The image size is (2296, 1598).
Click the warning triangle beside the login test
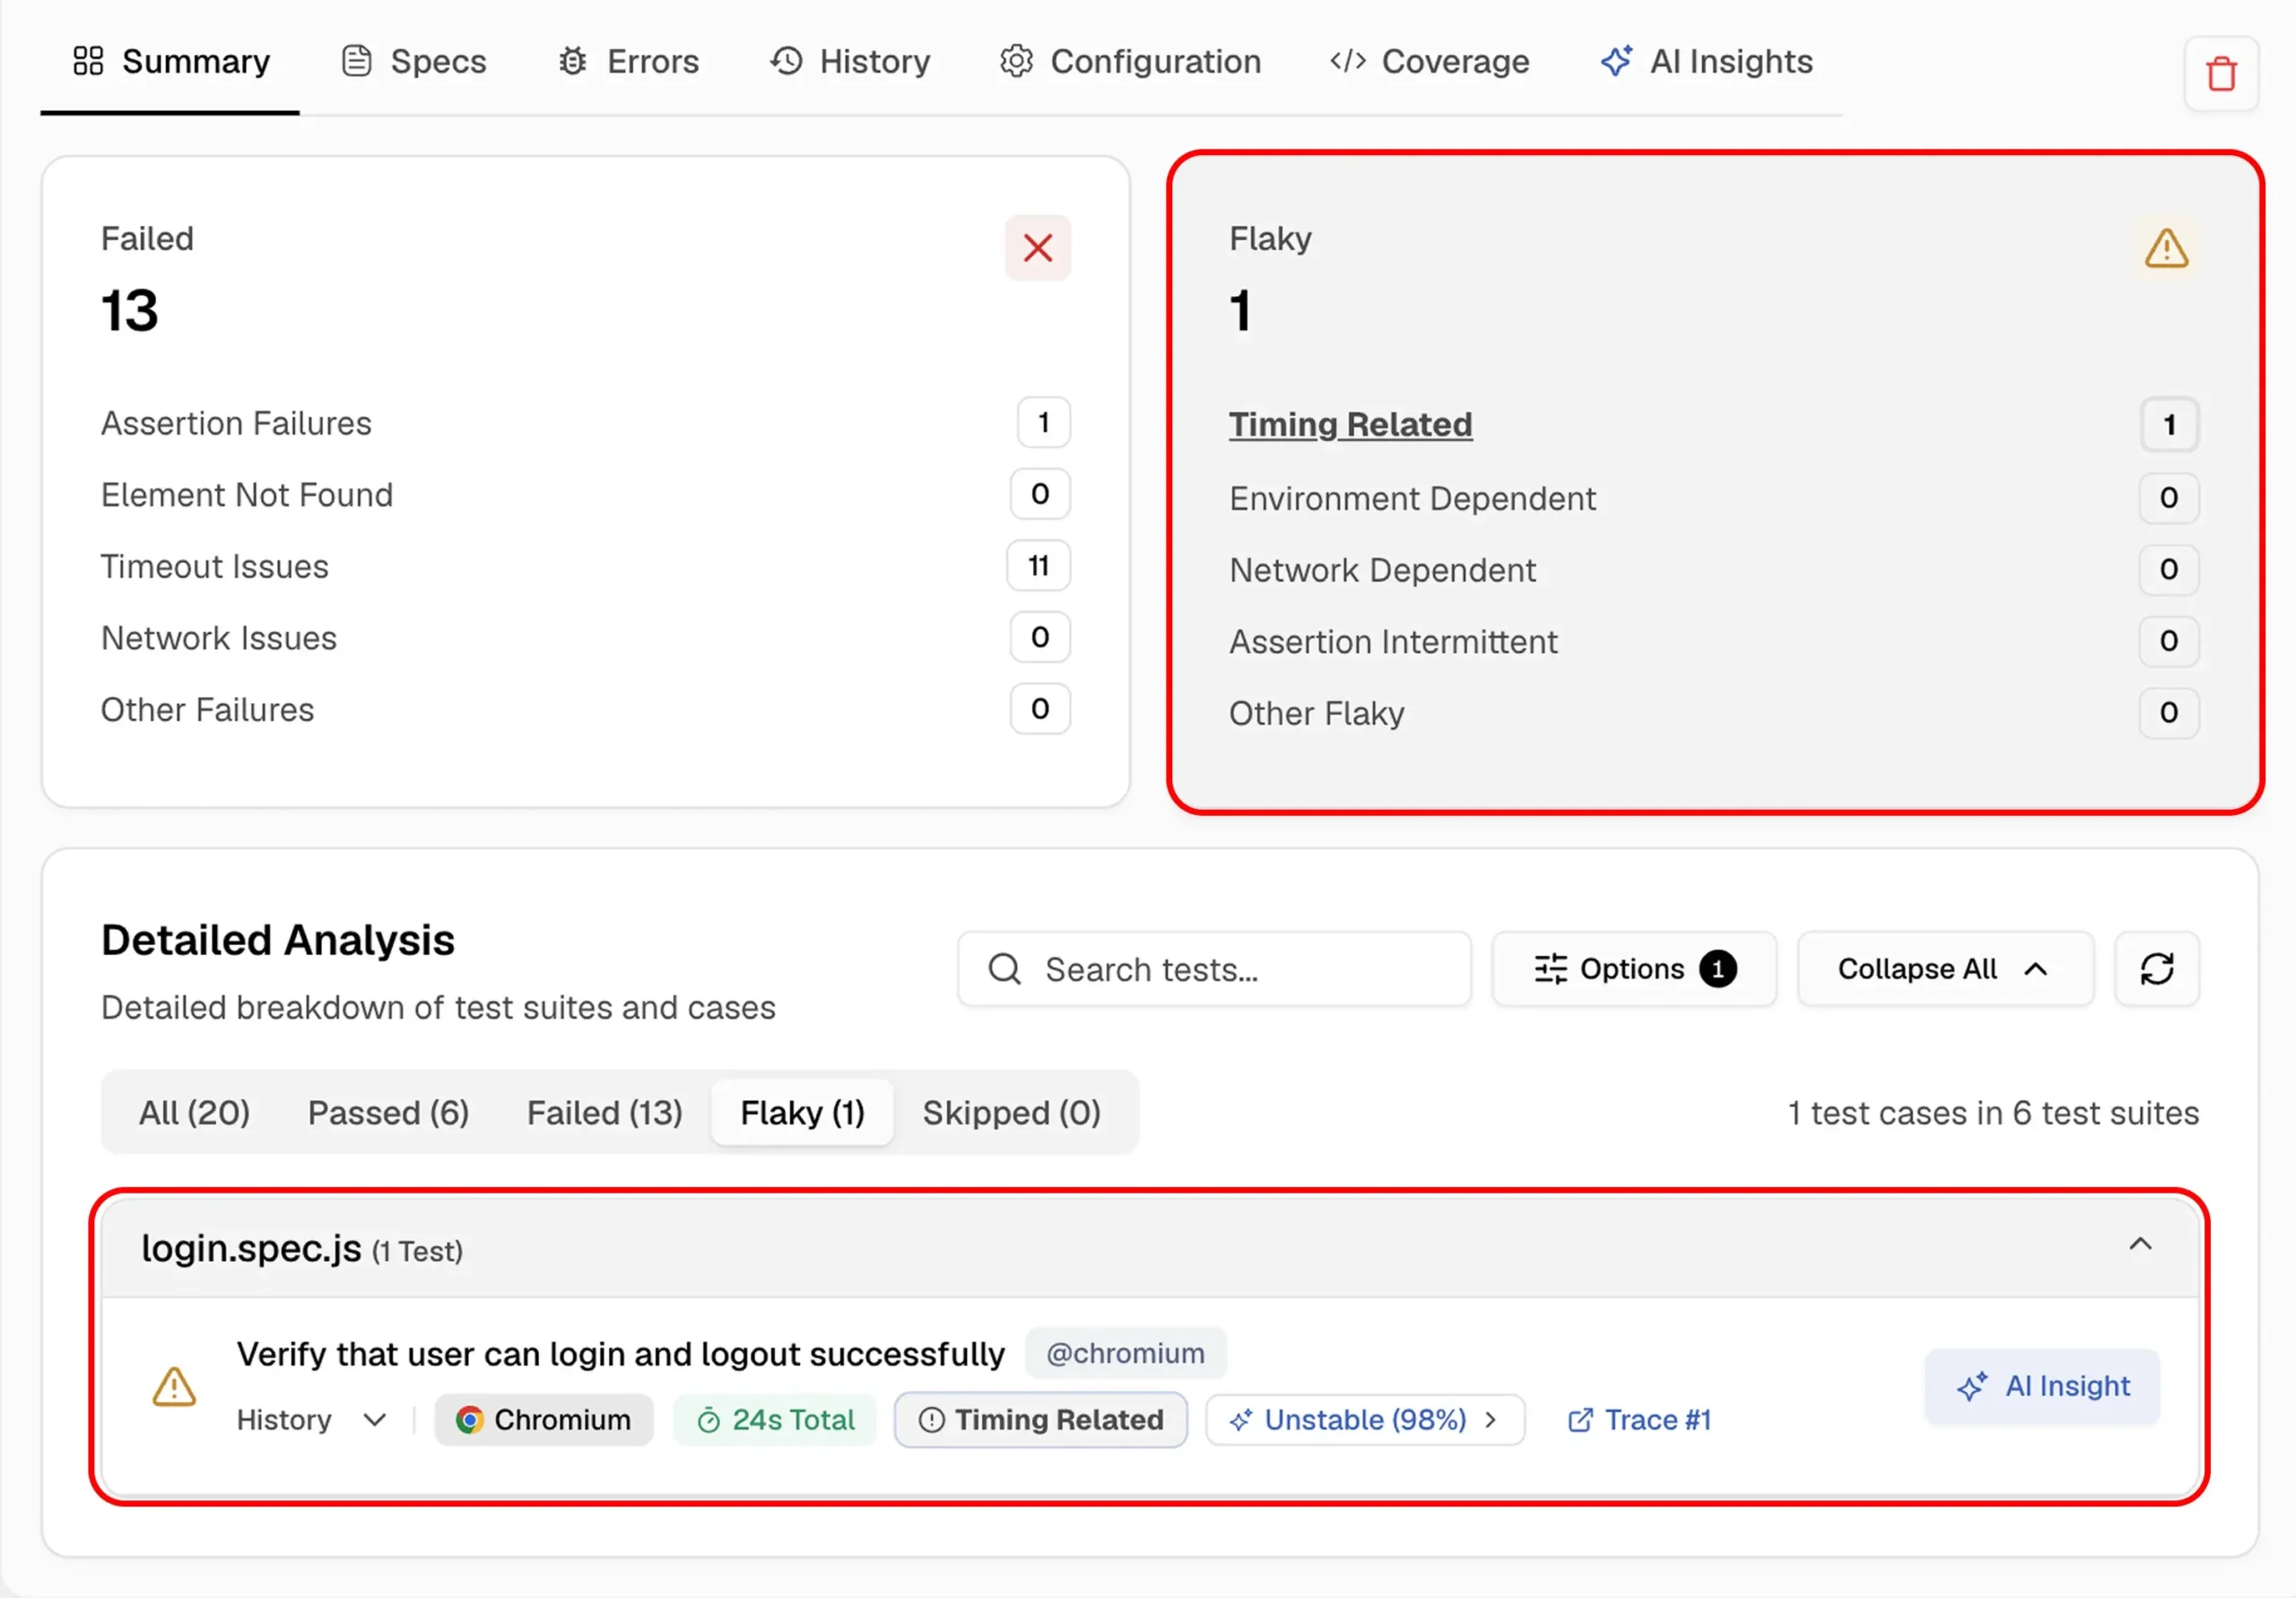click(174, 1387)
